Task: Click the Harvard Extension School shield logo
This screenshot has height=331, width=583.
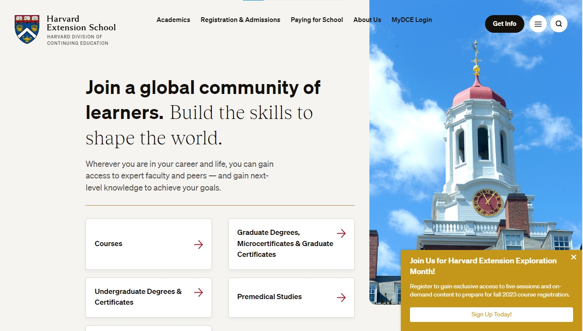Action: (x=27, y=29)
